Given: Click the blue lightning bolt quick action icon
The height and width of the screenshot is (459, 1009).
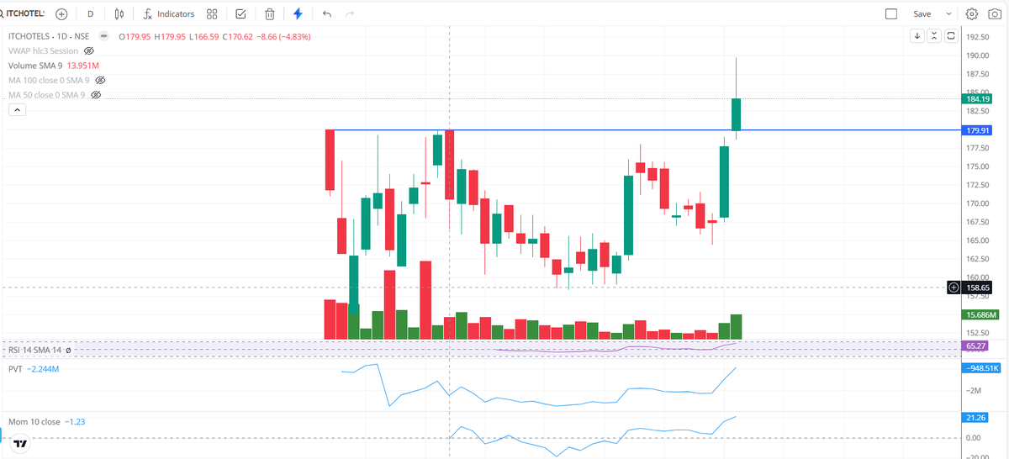Looking at the screenshot, I should (298, 14).
